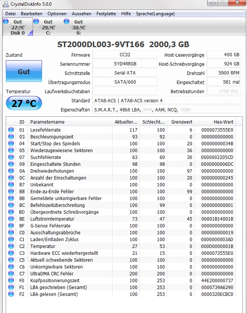247x313 pixels.
Task: Click the 5900 RPM rotation field
Action: tap(224, 73)
